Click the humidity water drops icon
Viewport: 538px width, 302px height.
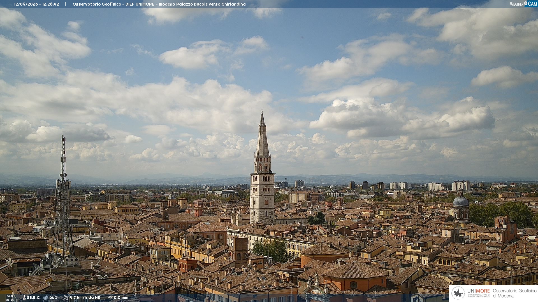point(46,298)
